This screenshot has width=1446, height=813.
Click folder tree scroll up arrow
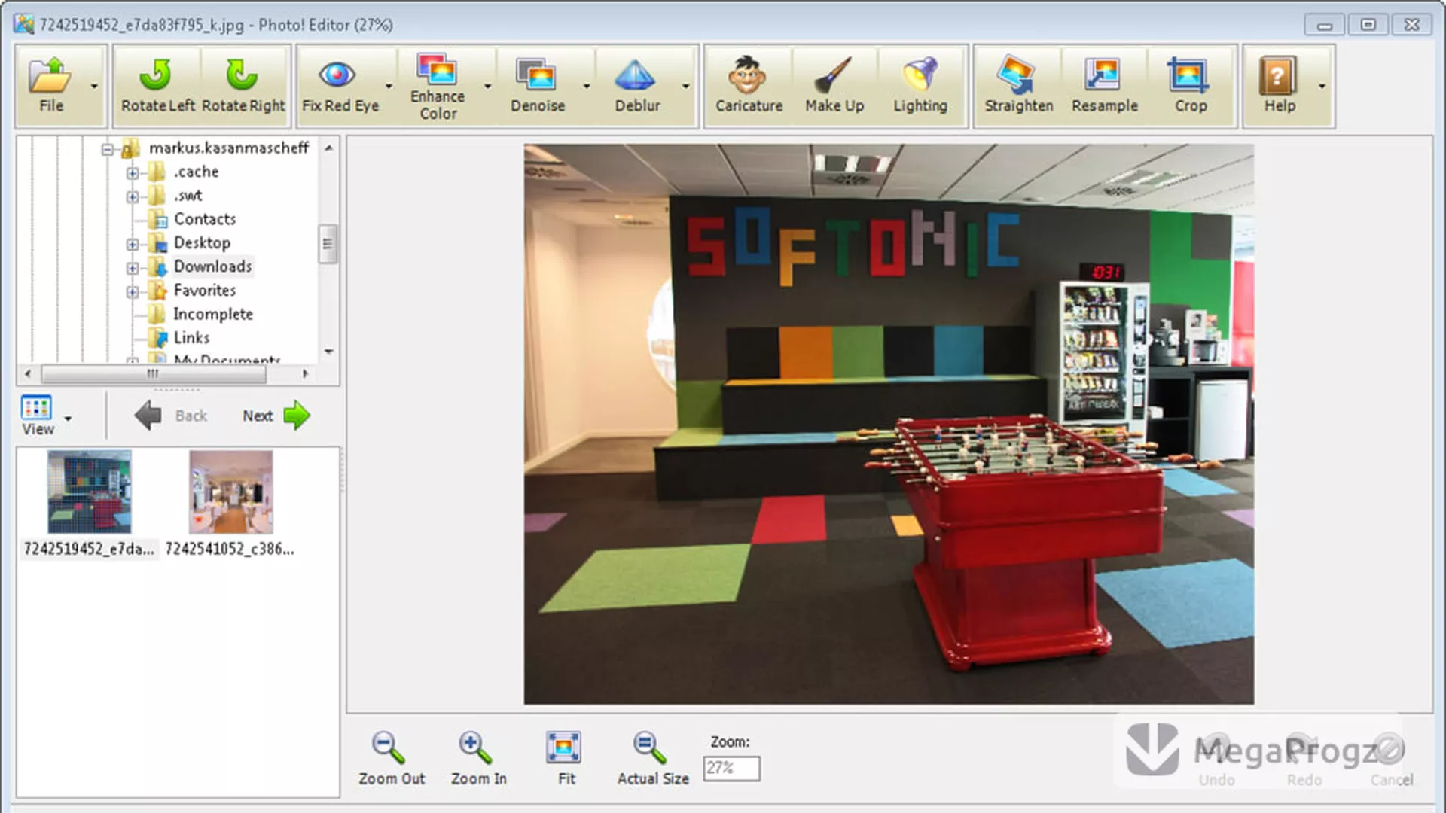coord(328,148)
